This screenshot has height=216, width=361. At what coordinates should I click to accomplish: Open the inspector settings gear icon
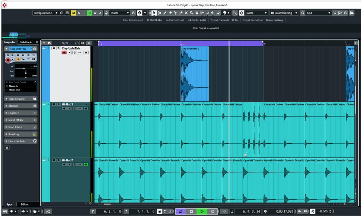click(x=7, y=148)
